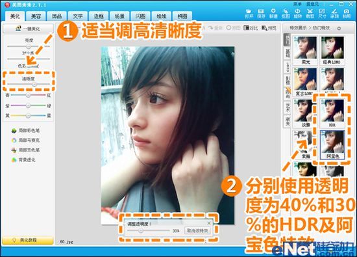
Task: Switch to the 美容 tab
Action: (36, 16)
